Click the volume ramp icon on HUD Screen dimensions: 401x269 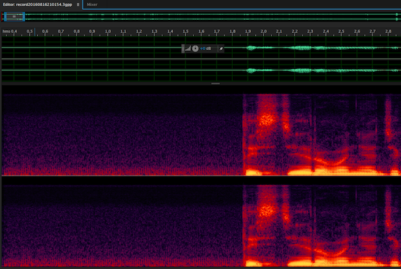(x=189, y=48)
